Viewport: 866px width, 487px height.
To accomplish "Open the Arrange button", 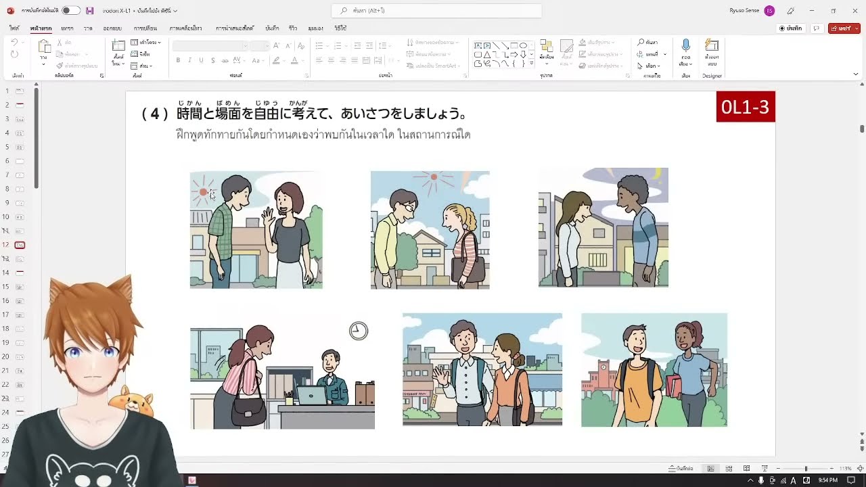I will (545, 51).
